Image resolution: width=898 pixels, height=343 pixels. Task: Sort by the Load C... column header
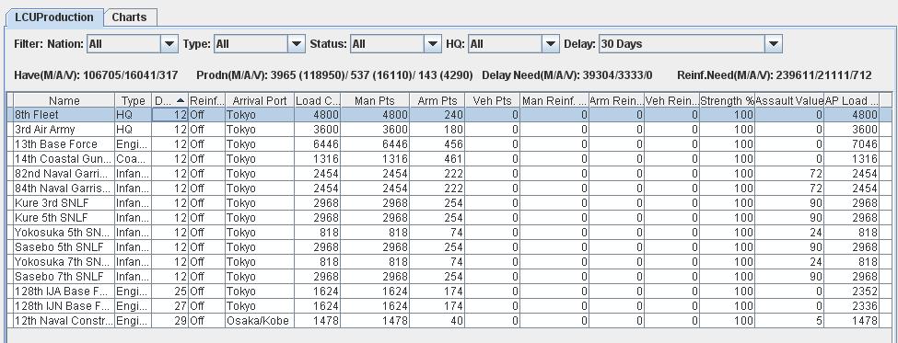(317, 100)
